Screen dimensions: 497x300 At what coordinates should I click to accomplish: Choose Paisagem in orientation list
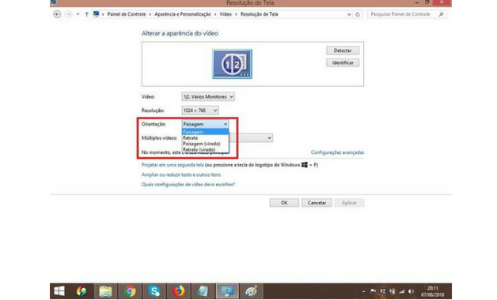coord(205,132)
